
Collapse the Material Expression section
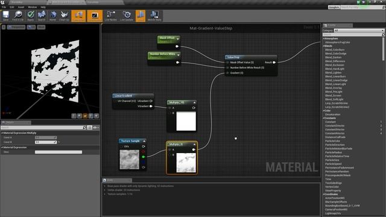click(x=2, y=147)
